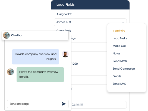Viewport: 148px width, 111px height.
Task: Choose Send Campaign option
Action: 124,68
